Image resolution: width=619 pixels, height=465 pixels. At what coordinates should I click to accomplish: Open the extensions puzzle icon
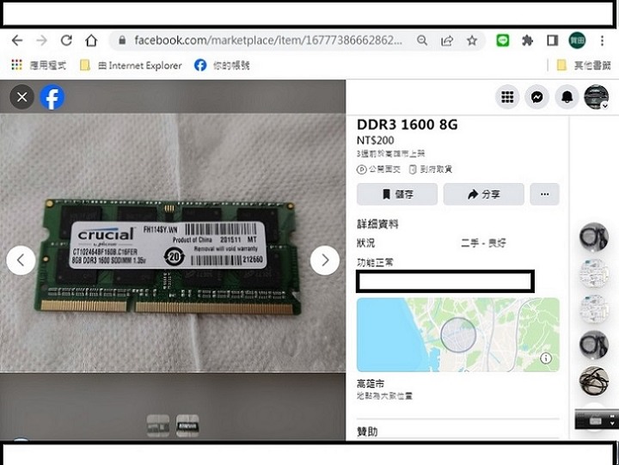pos(527,40)
